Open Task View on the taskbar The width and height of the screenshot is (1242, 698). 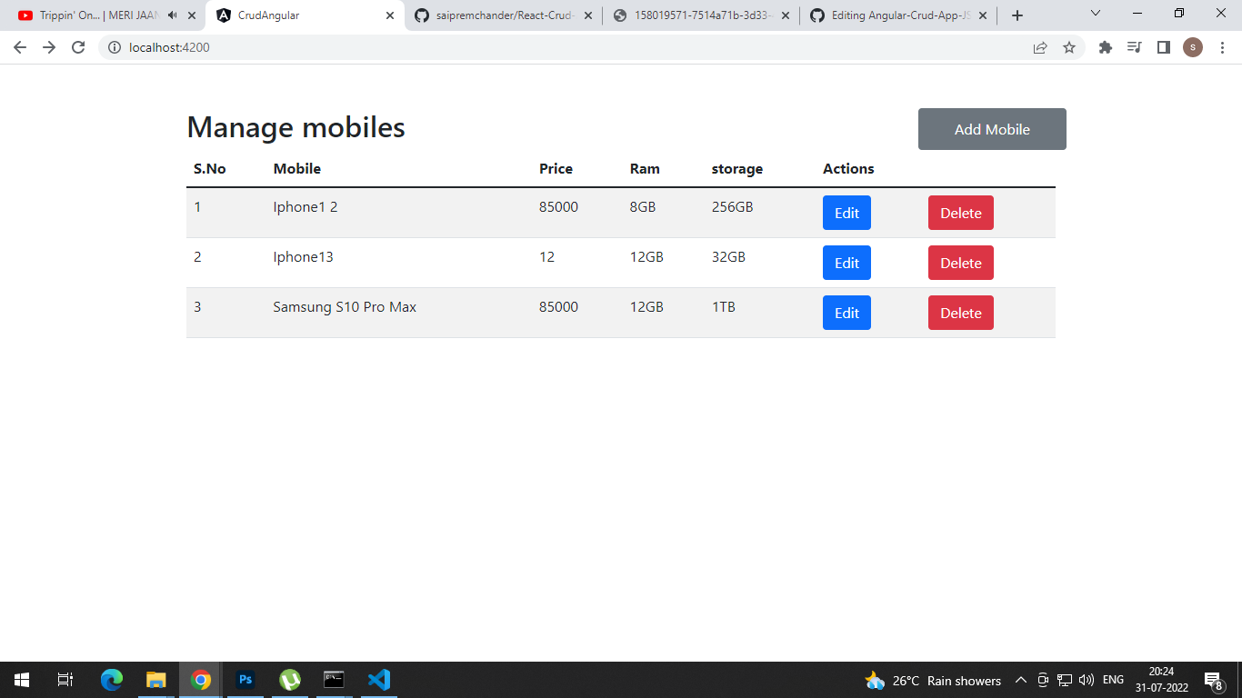(65, 680)
